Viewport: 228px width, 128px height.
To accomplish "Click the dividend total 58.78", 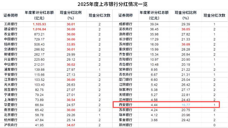I will [39, 115].
